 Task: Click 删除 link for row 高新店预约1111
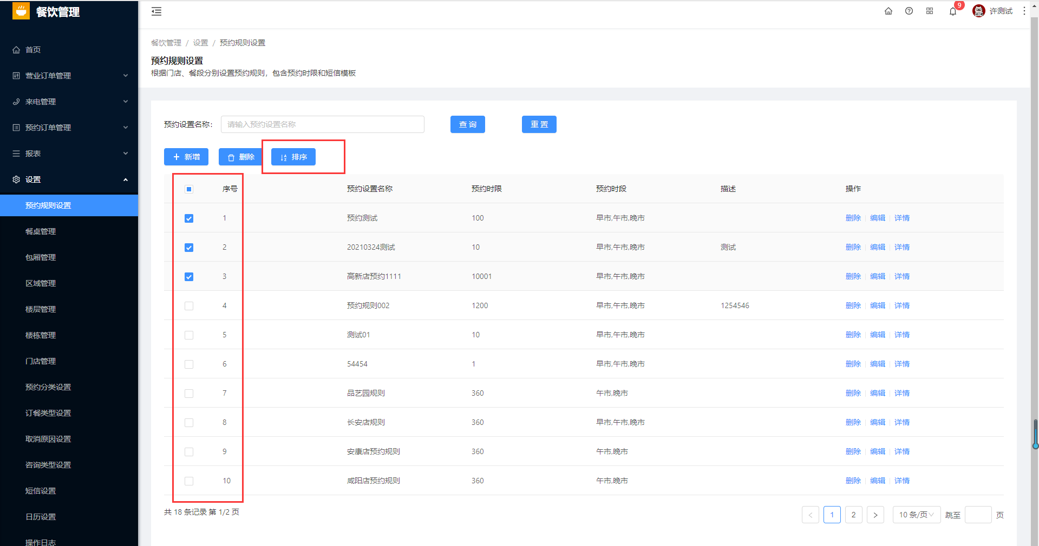(x=853, y=276)
